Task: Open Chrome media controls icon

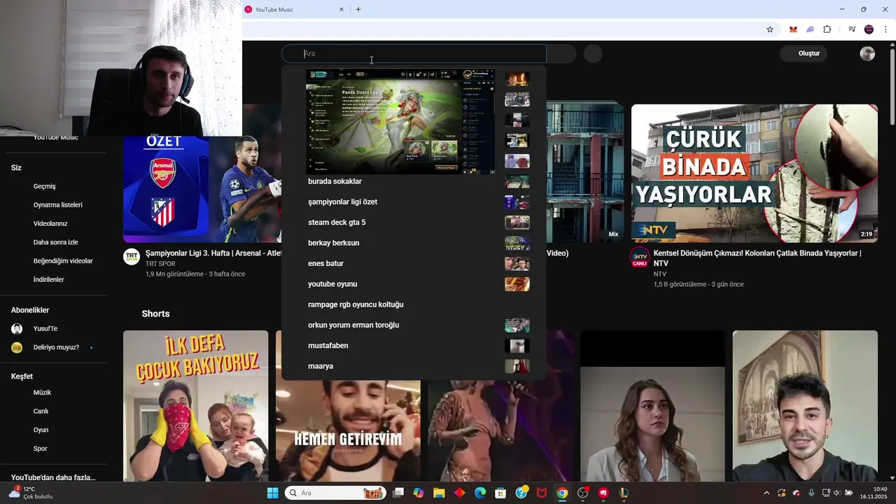Action: [x=852, y=29]
